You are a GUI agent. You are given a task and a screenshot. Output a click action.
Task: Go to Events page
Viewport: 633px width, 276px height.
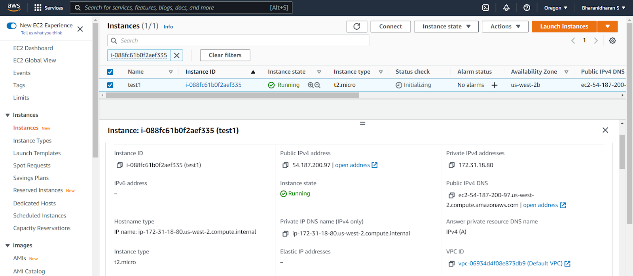point(22,73)
